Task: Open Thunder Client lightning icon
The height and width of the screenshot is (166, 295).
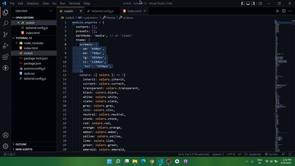Action: click(6, 68)
